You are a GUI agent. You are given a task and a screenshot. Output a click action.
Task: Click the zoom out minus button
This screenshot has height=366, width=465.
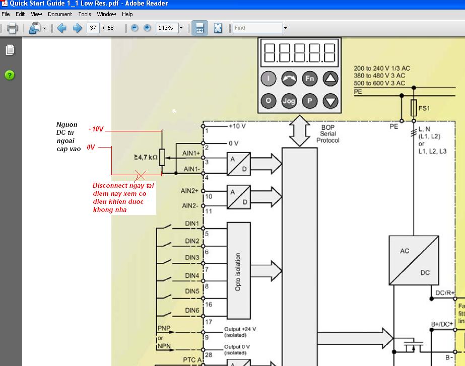click(x=135, y=28)
